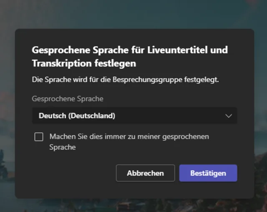
Task: Click the blurred background above the dialog
Action: click(x=133, y=13)
